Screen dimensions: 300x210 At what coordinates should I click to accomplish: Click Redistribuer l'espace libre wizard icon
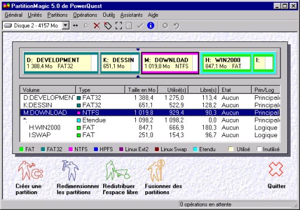117,170
